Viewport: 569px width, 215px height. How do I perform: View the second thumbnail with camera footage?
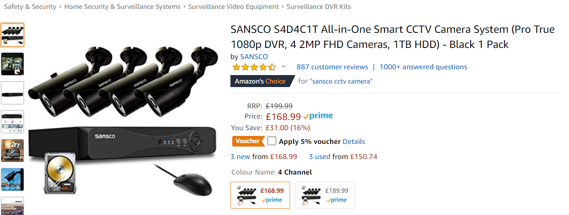(12, 64)
